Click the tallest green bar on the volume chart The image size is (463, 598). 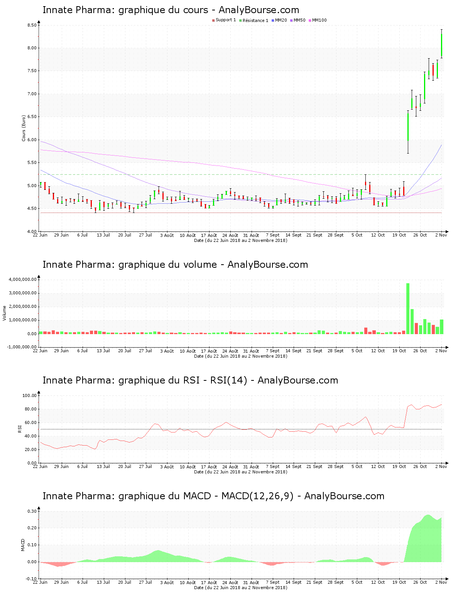click(408, 309)
